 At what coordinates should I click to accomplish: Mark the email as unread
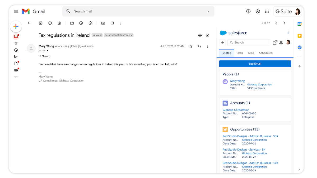tap(72, 23)
